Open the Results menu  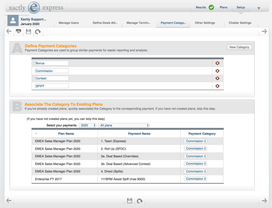(x=201, y=7)
